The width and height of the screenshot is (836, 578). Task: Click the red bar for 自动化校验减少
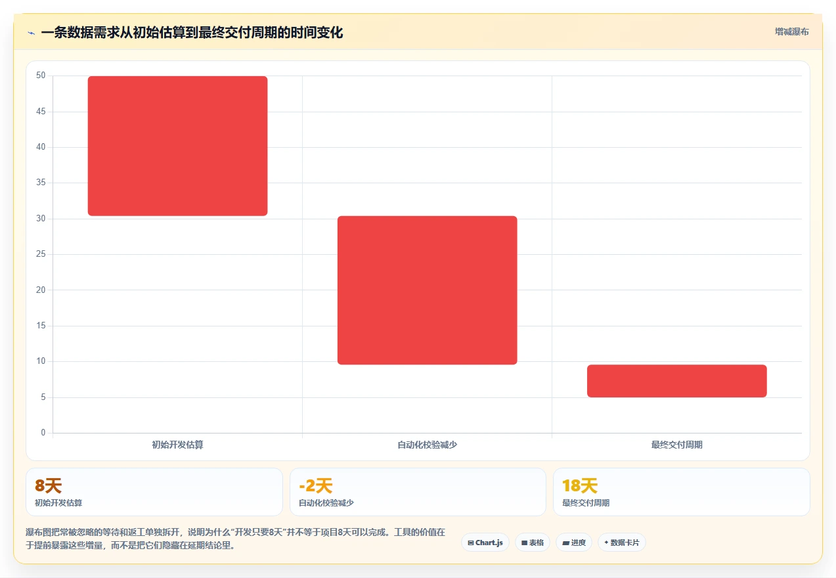pyautogui.click(x=428, y=290)
